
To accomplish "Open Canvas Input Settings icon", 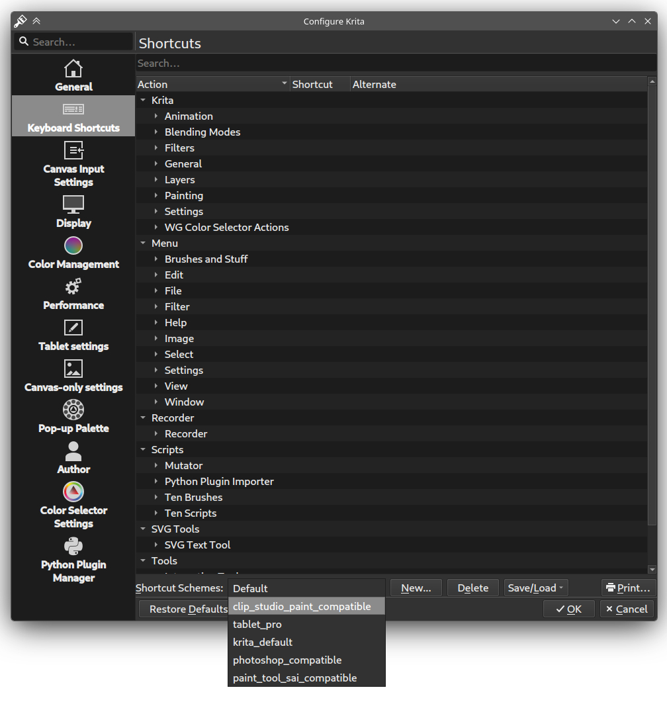I will coord(73,150).
